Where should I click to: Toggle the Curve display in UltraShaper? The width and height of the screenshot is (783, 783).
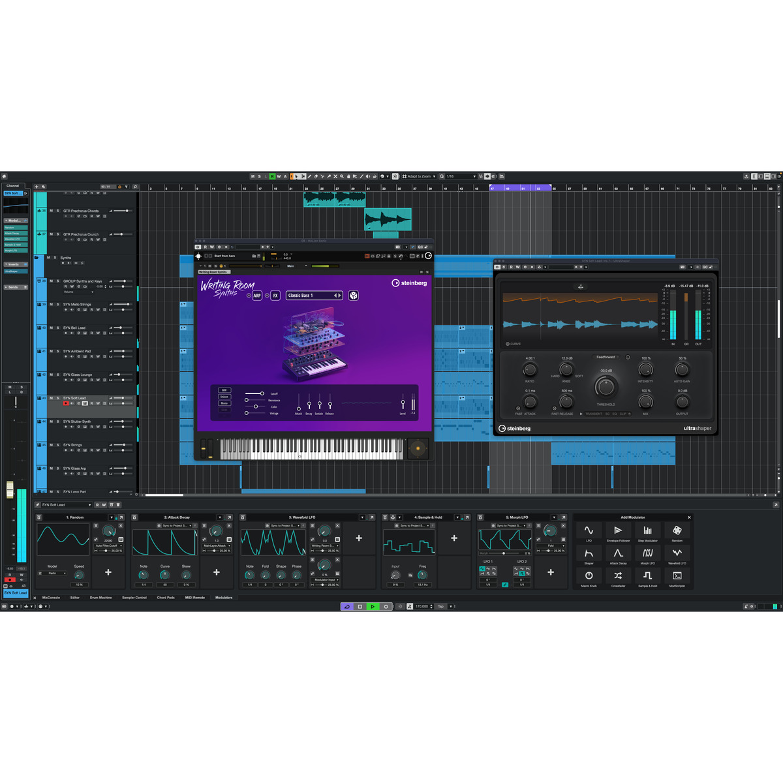pyautogui.click(x=508, y=344)
